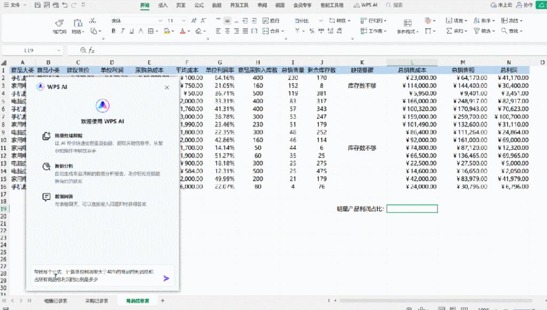547x310 pixels.
Task: Open the 销售记录表 sheet tab
Action: [55, 301]
